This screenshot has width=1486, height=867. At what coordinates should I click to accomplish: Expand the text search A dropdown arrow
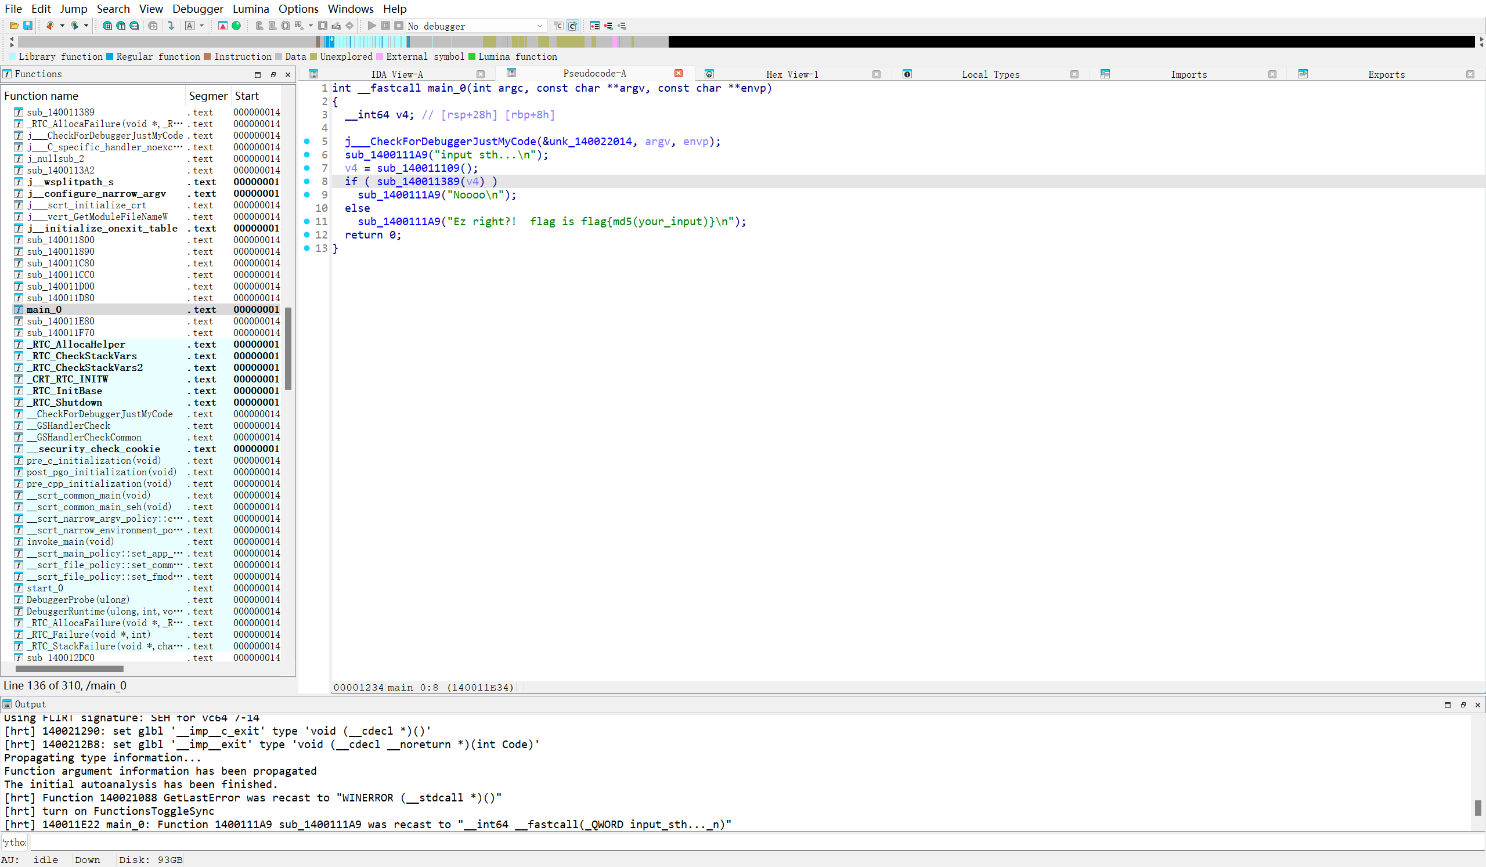click(x=201, y=26)
